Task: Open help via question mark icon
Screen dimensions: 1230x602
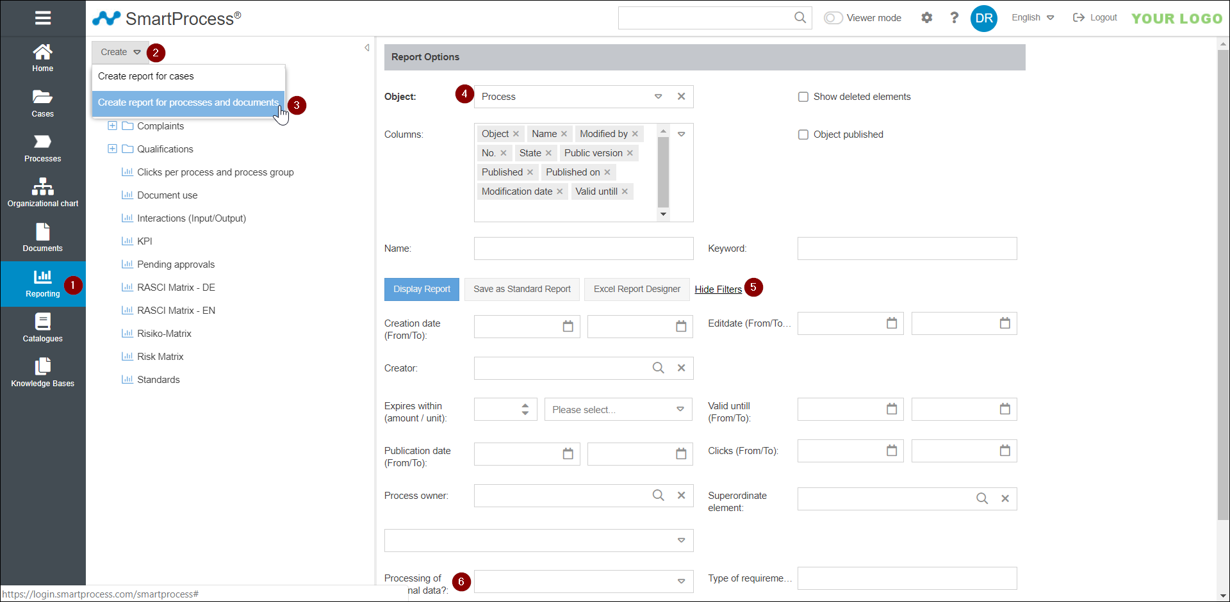Action: (954, 18)
